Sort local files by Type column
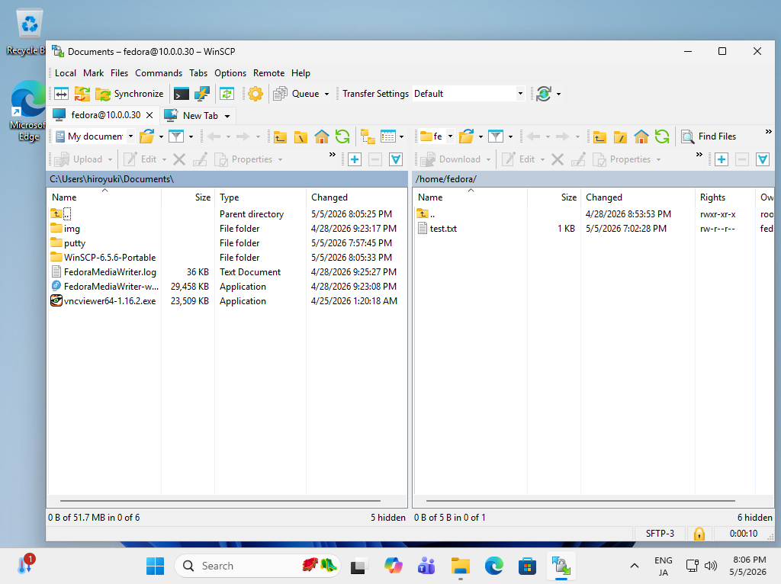781x584 pixels. [x=261, y=197]
